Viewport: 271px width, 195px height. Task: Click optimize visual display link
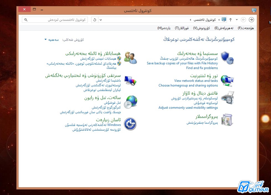pos(96,130)
